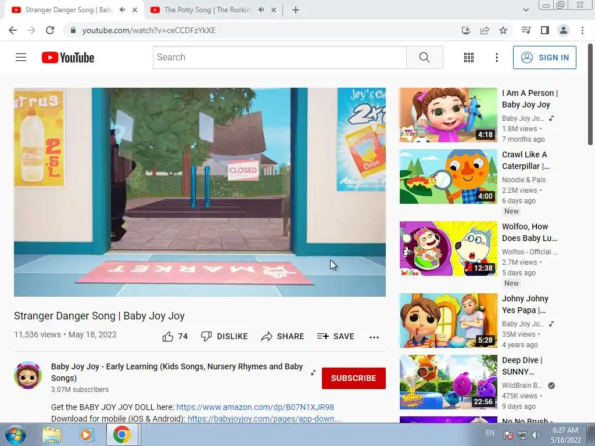
Task: Click Noodle & Pals channel name
Action: (524, 180)
